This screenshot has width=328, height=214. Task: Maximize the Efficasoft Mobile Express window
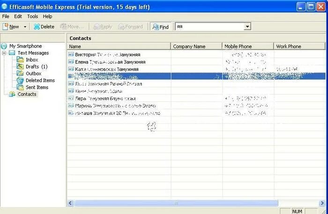pos(311,7)
